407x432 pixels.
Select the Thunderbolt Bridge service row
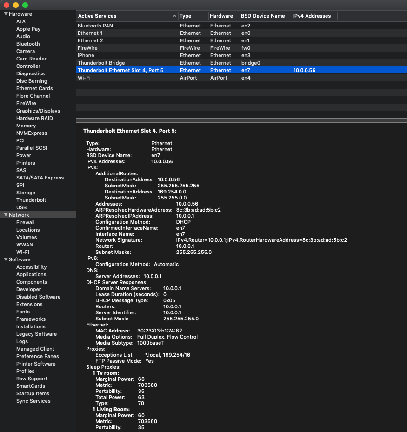(101, 63)
